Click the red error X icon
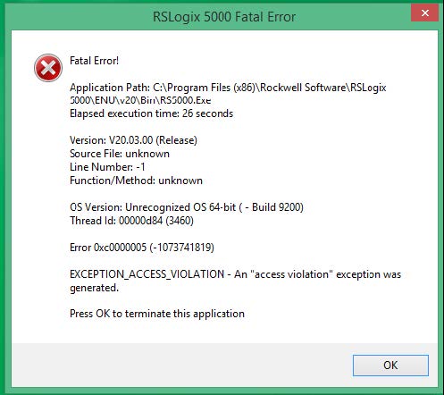Image resolution: width=444 pixels, height=395 pixels. (x=48, y=68)
